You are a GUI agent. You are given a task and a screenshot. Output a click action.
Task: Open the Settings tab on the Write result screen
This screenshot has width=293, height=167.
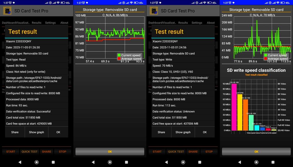pyautogui.click(x=197, y=23)
